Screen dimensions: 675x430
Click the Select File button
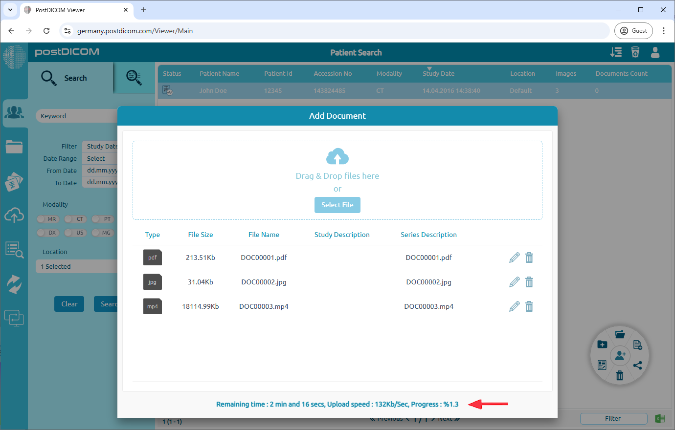[337, 205]
